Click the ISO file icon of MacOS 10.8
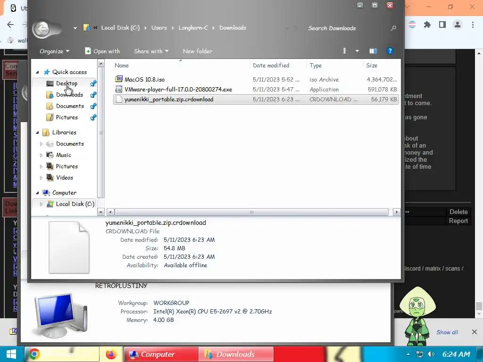 click(118, 79)
